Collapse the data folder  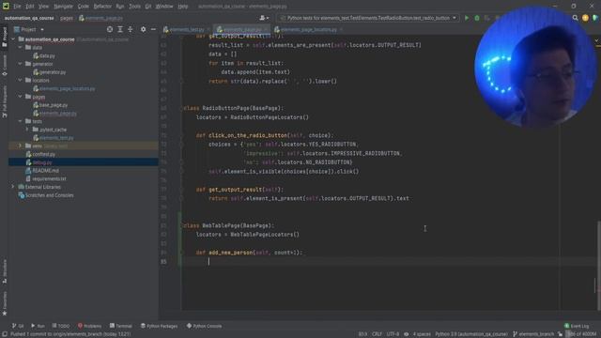click(x=21, y=47)
